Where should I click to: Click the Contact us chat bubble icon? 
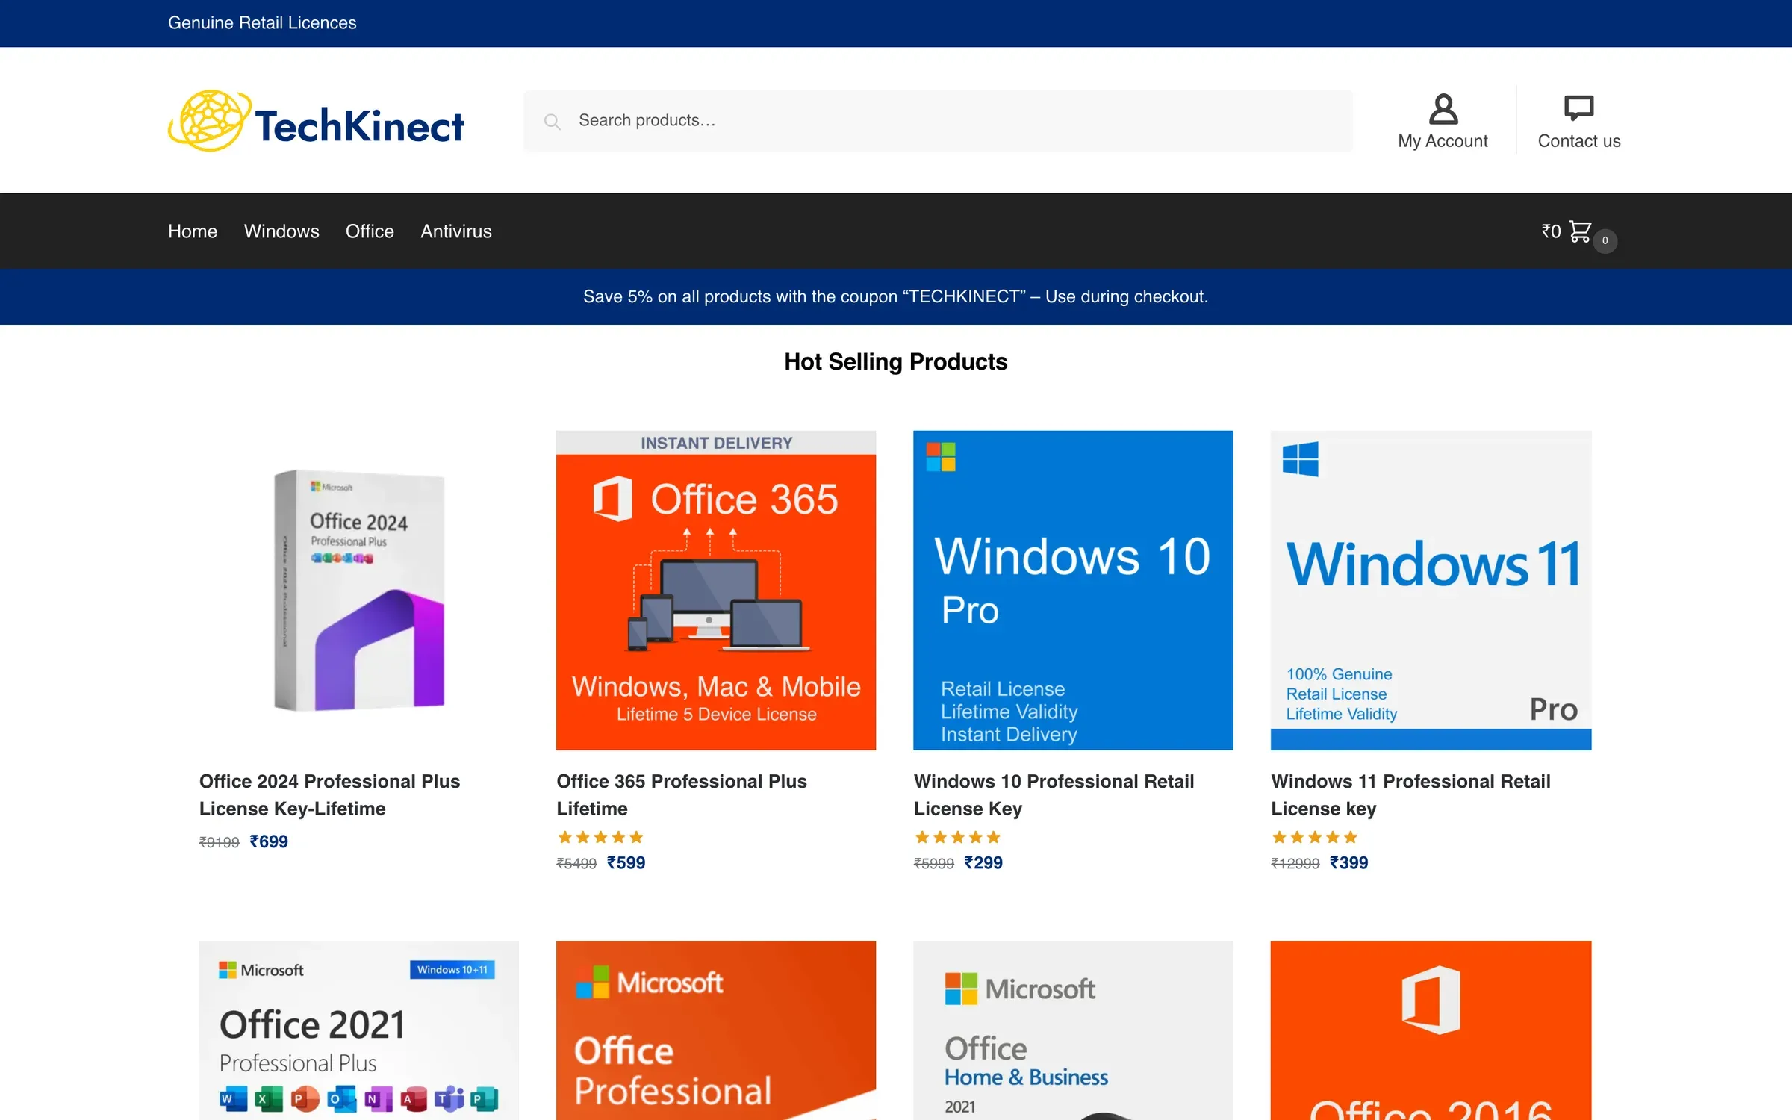(x=1578, y=108)
